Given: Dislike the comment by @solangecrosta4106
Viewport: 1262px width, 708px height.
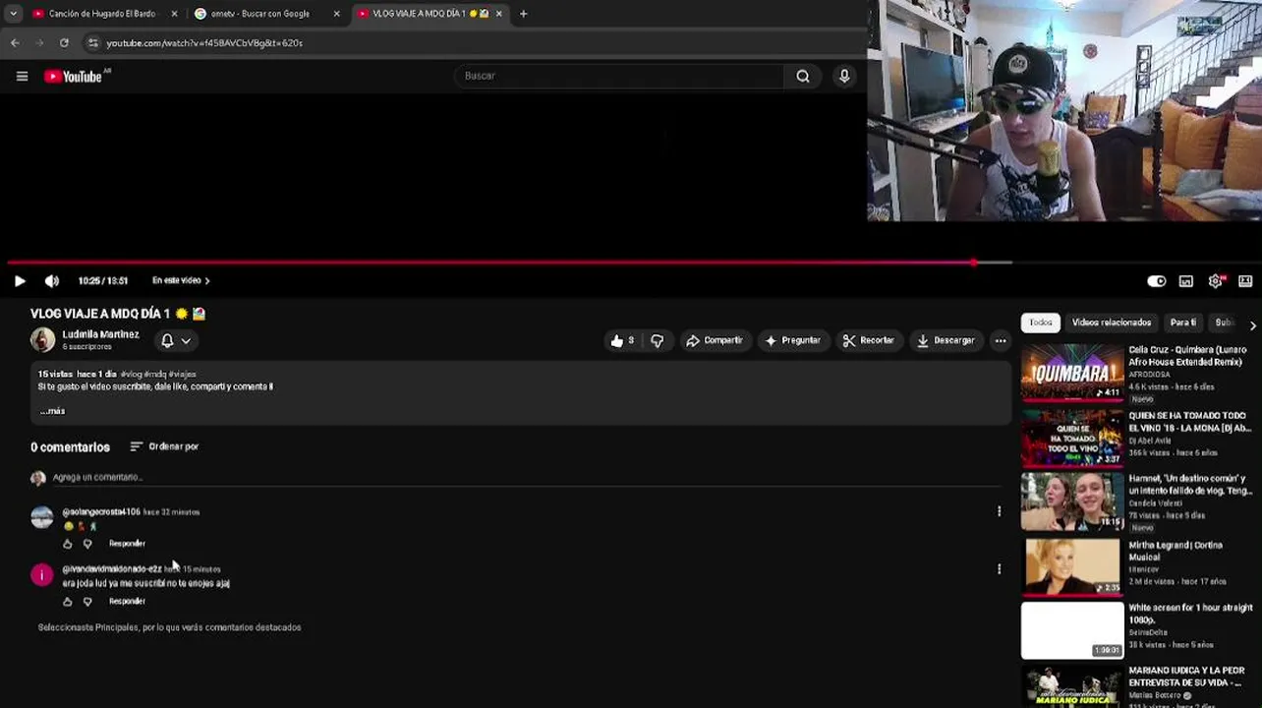Looking at the screenshot, I should point(87,544).
